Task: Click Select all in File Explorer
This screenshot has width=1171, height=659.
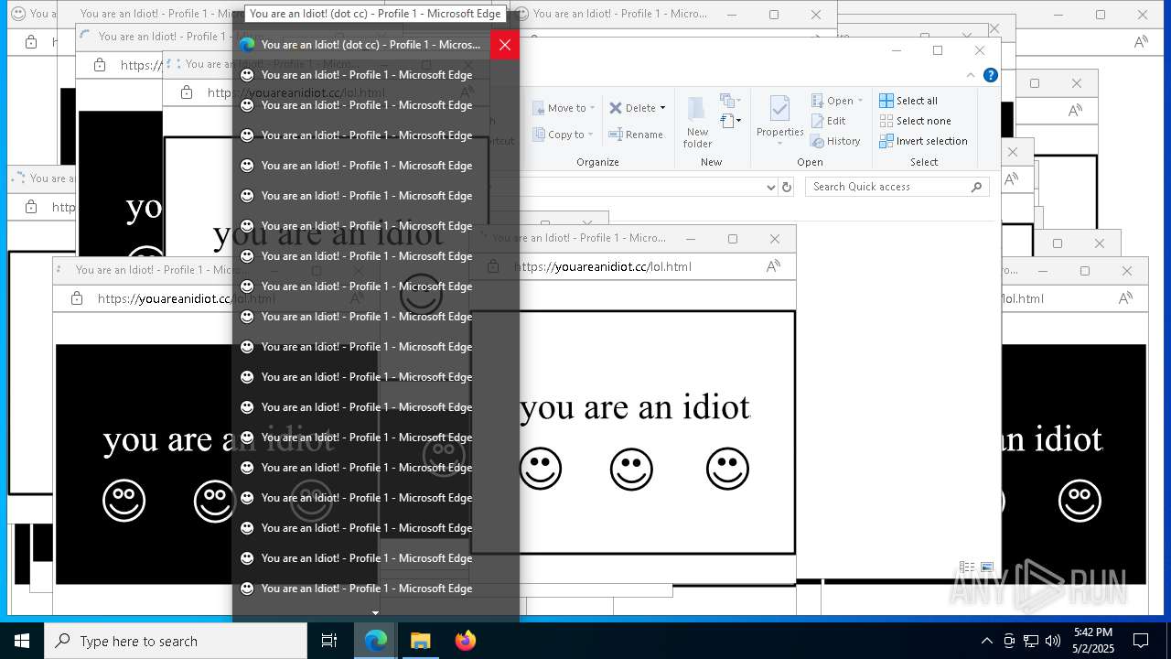Action: coord(908,101)
